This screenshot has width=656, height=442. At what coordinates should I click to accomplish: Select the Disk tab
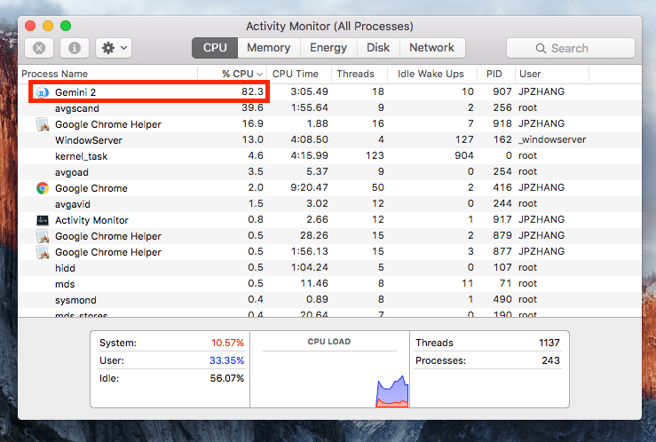tap(378, 48)
